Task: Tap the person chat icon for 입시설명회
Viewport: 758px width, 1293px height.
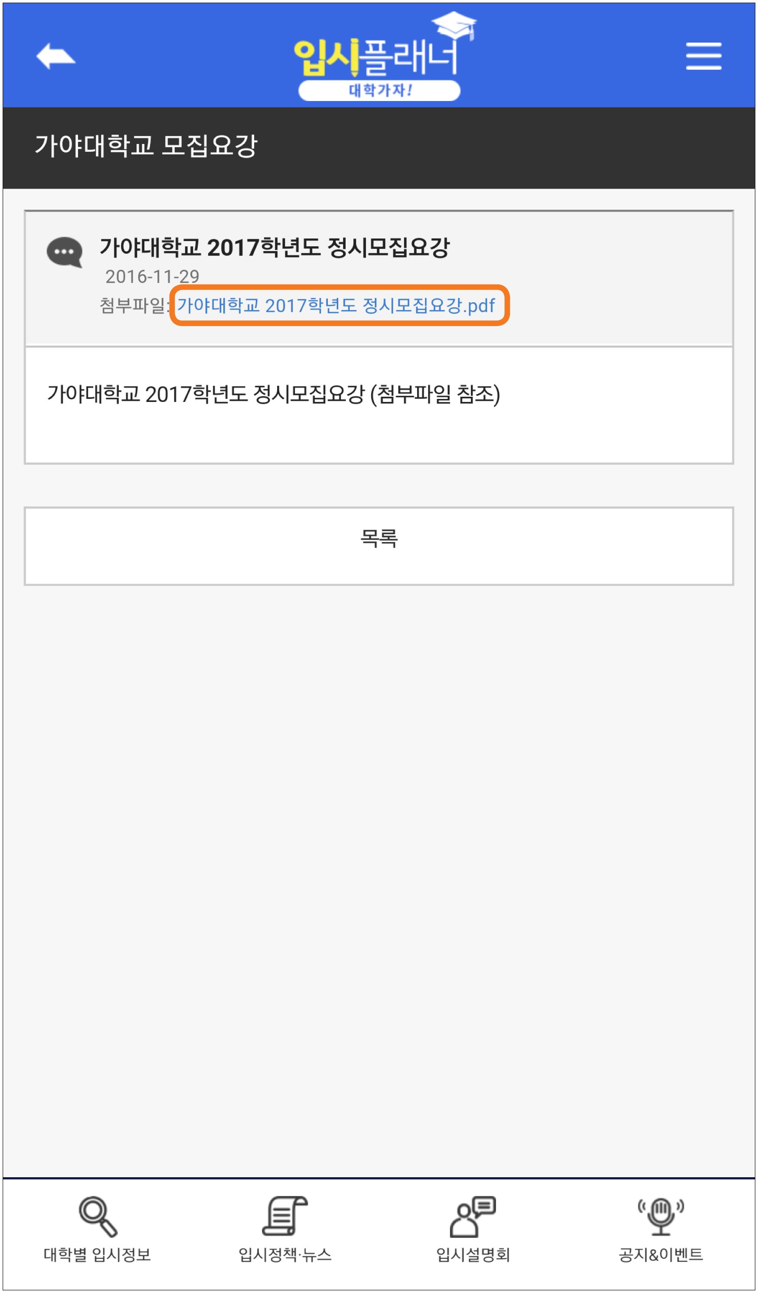Action: pyautogui.click(x=473, y=1217)
